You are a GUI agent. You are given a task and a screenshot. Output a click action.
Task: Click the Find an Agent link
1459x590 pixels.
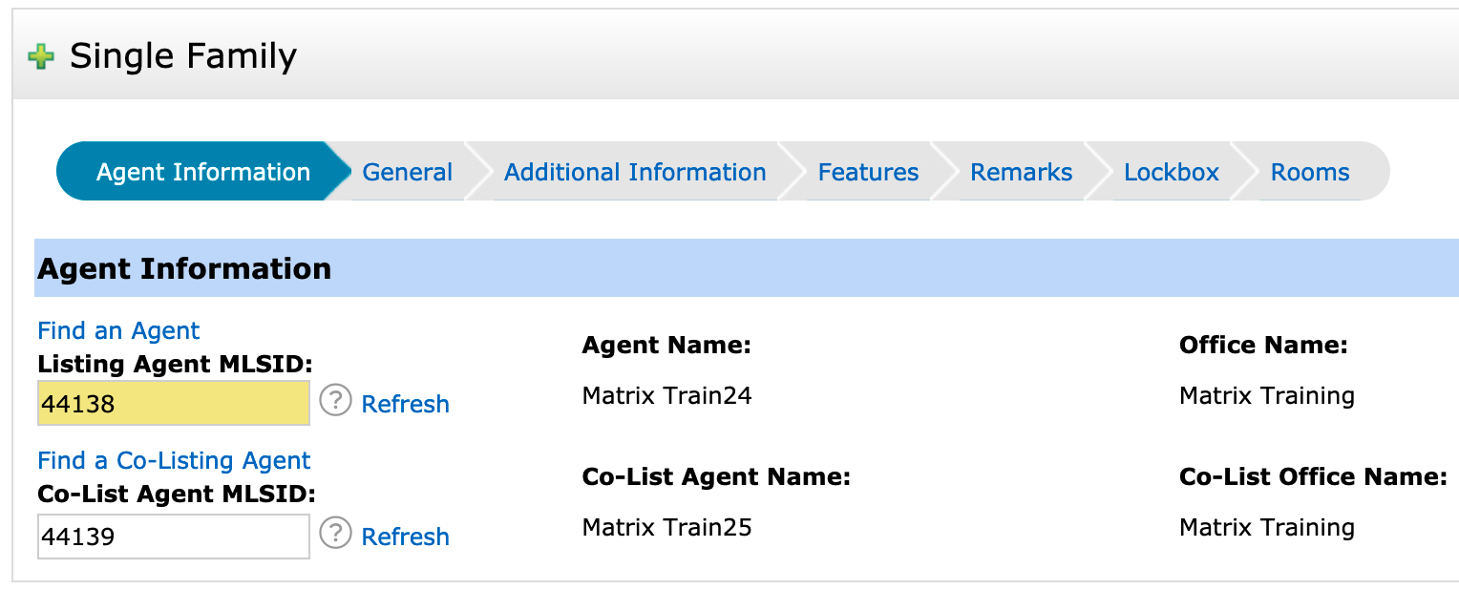coord(117,330)
